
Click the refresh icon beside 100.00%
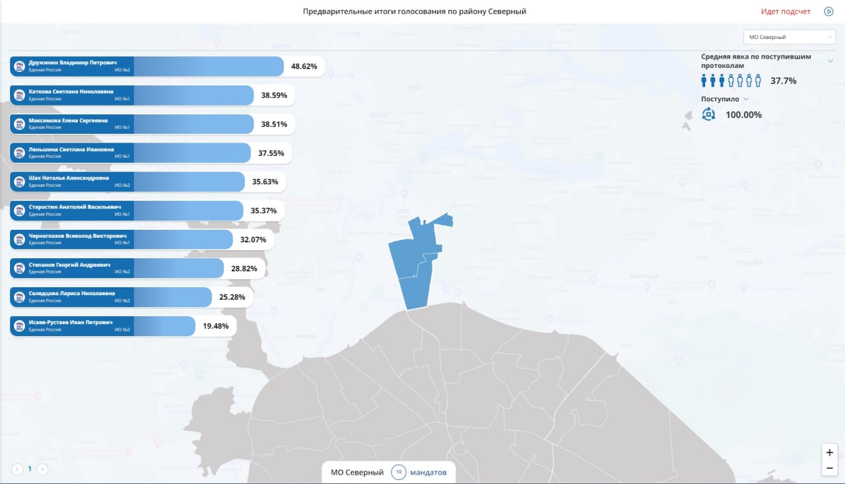click(708, 114)
